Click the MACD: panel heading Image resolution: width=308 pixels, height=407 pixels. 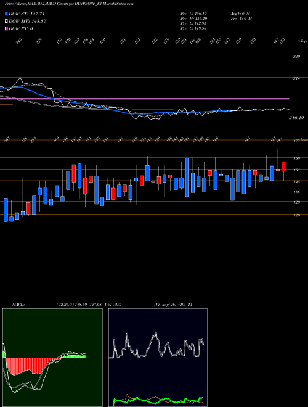(18, 305)
